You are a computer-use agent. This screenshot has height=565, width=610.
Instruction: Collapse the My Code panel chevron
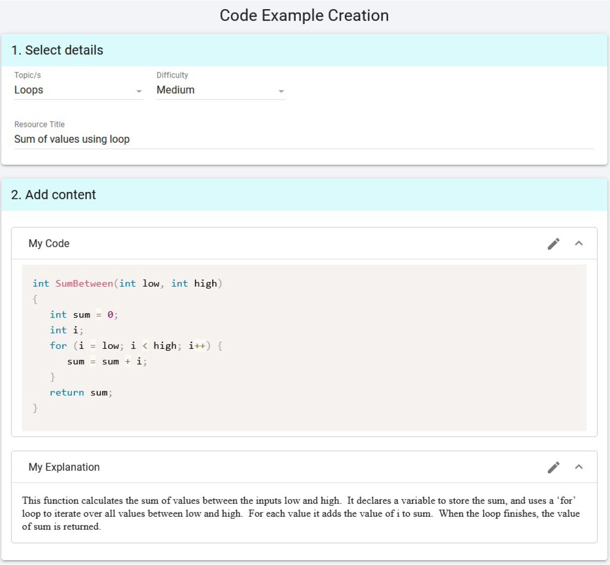tap(579, 244)
